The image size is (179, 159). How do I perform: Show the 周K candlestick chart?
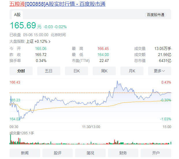point(104,71)
